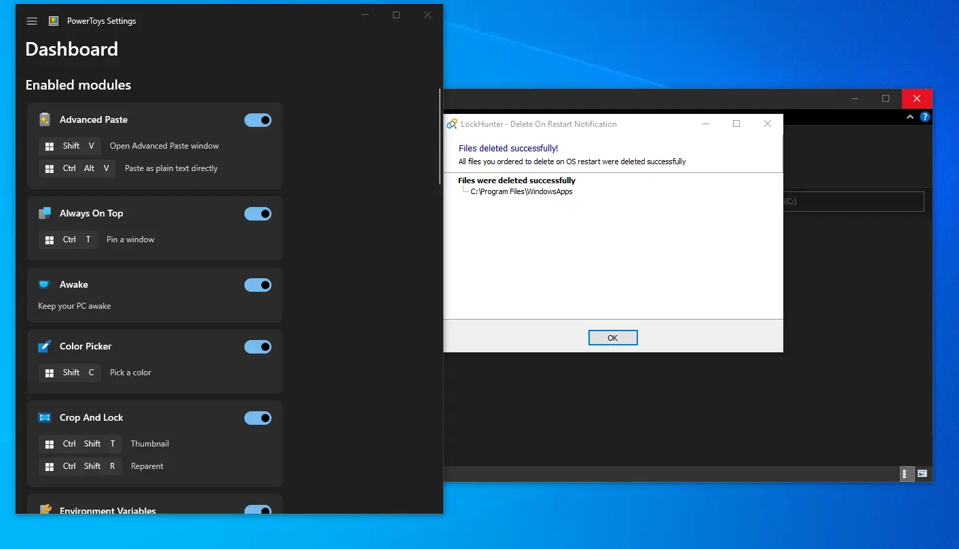Click the 'Always On Top' module title

click(x=92, y=213)
